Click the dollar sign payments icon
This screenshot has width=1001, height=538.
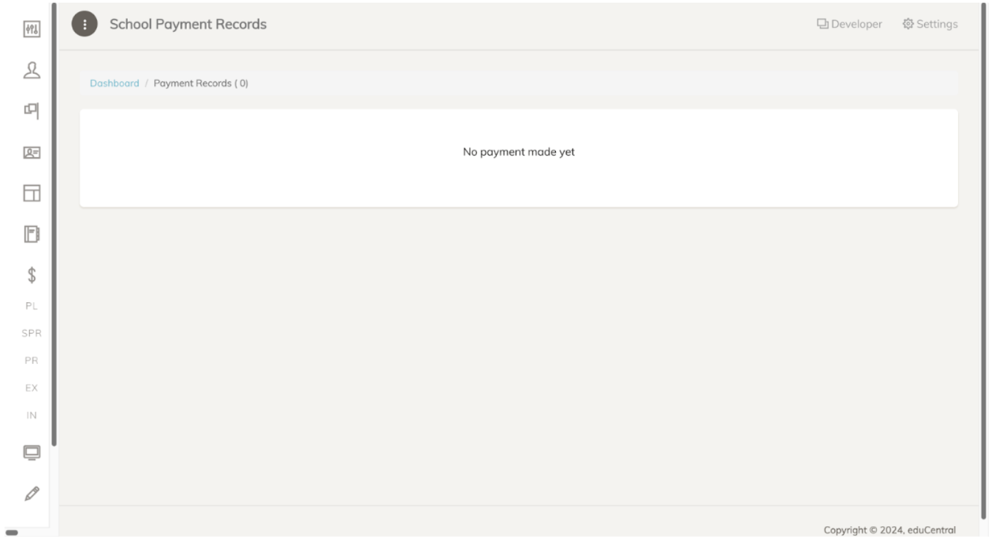(x=31, y=275)
